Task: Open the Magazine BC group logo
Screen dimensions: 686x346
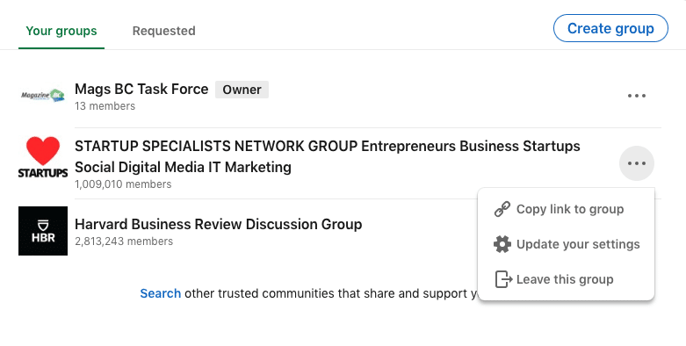Action: click(43, 96)
